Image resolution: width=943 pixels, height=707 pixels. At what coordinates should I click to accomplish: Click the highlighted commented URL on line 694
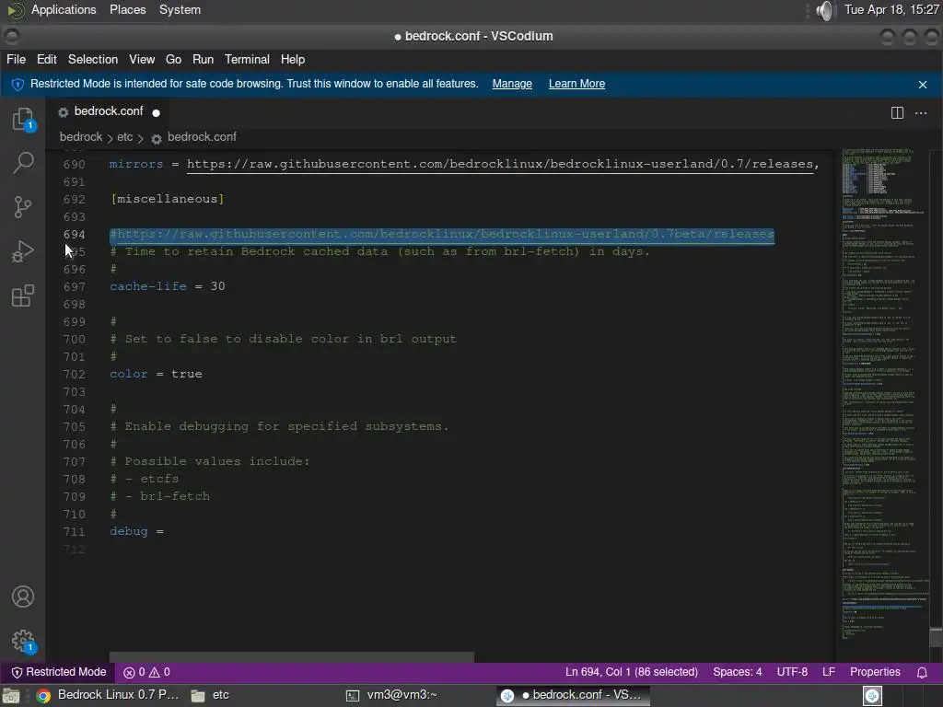(x=442, y=235)
